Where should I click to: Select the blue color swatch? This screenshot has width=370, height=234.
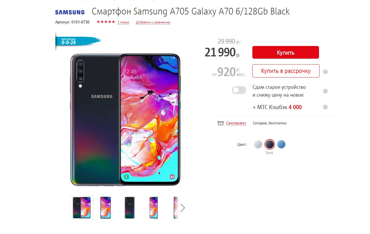click(x=281, y=144)
